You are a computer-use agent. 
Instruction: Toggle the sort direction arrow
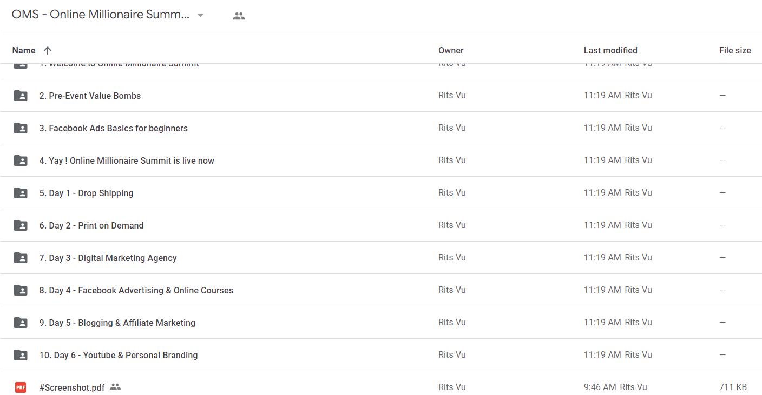[x=48, y=50]
